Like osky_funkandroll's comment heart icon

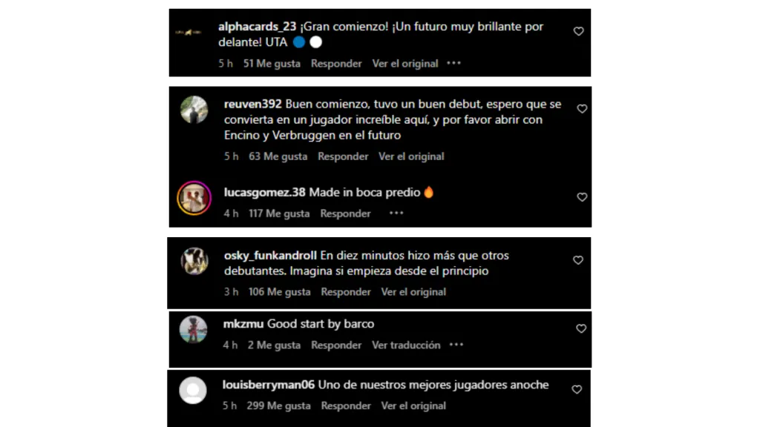(577, 260)
